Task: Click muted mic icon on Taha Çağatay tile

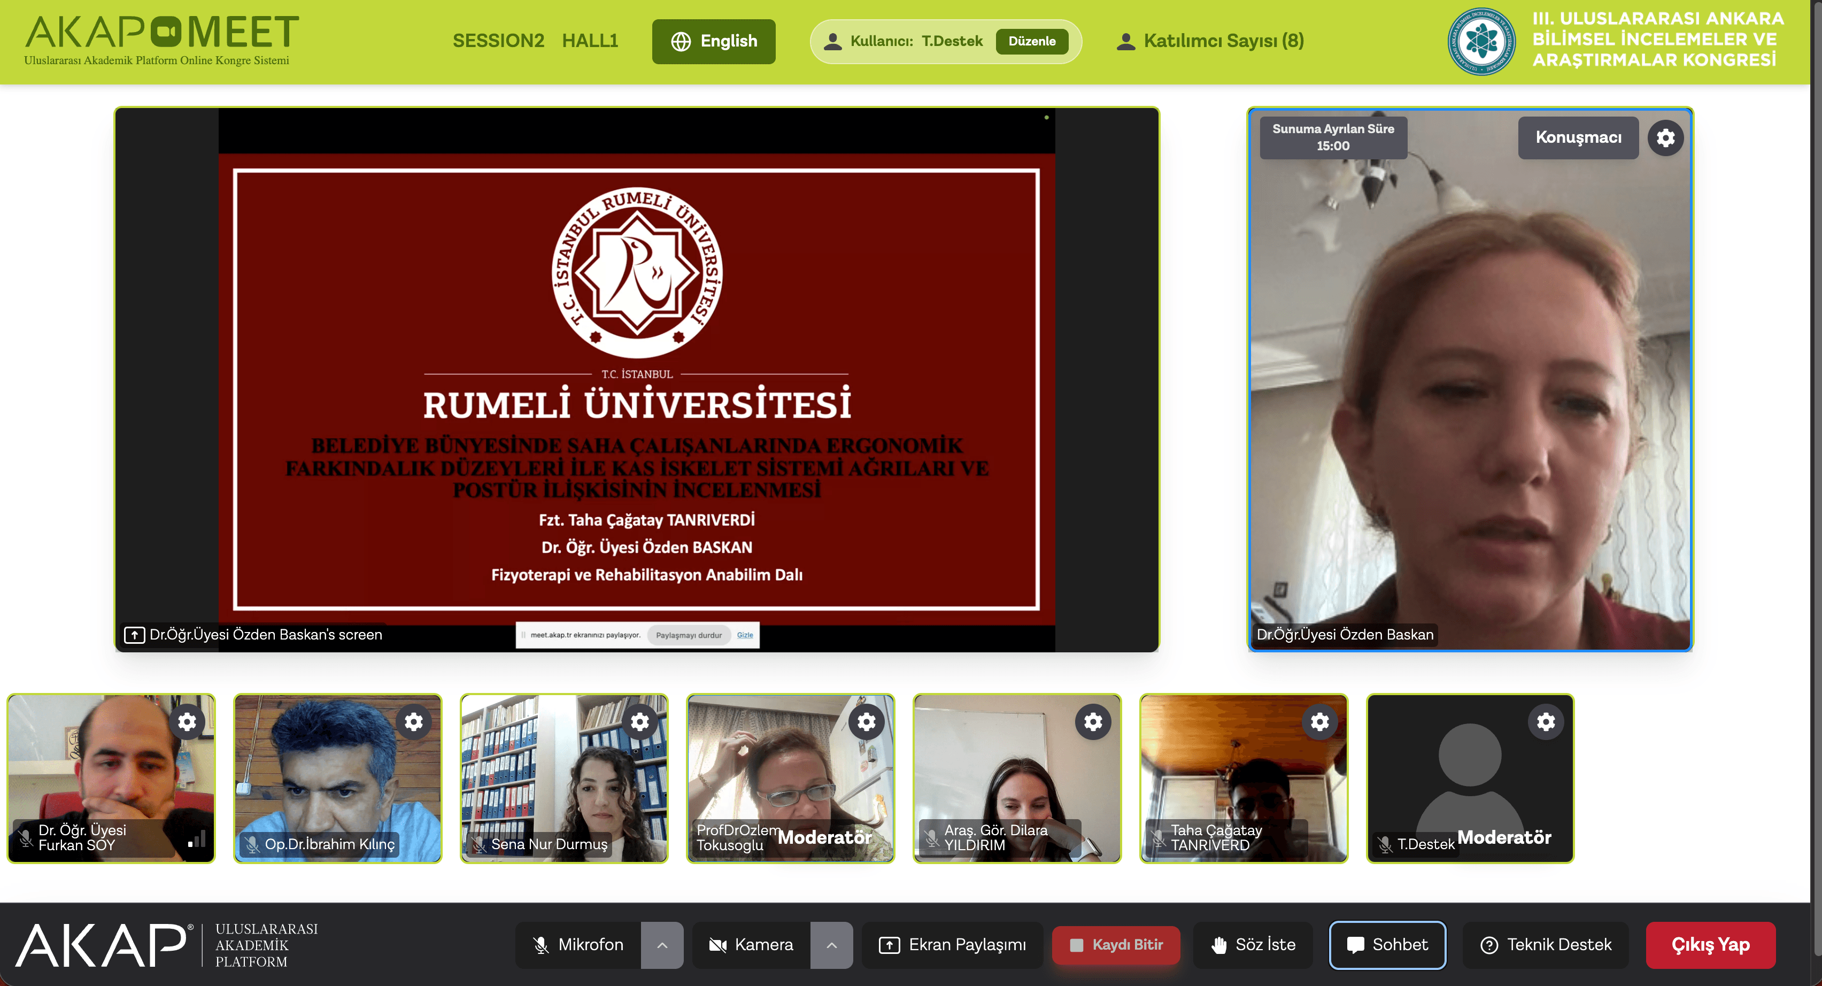Action: 1158,838
